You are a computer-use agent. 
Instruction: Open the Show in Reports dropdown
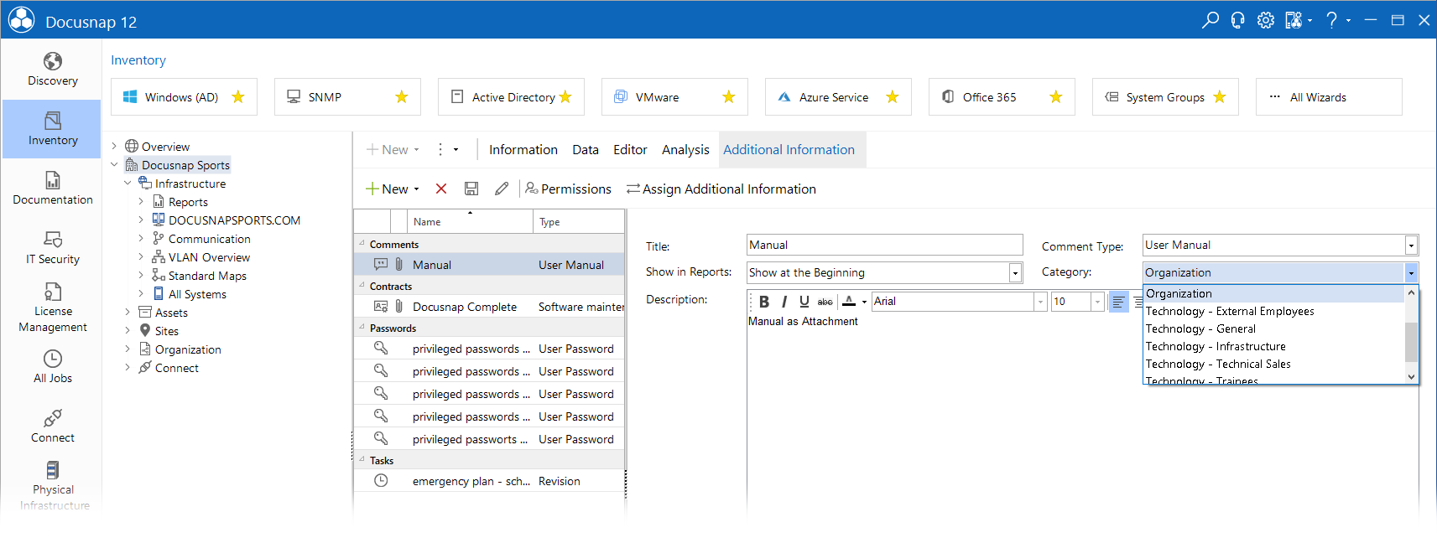pos(1015,273)
